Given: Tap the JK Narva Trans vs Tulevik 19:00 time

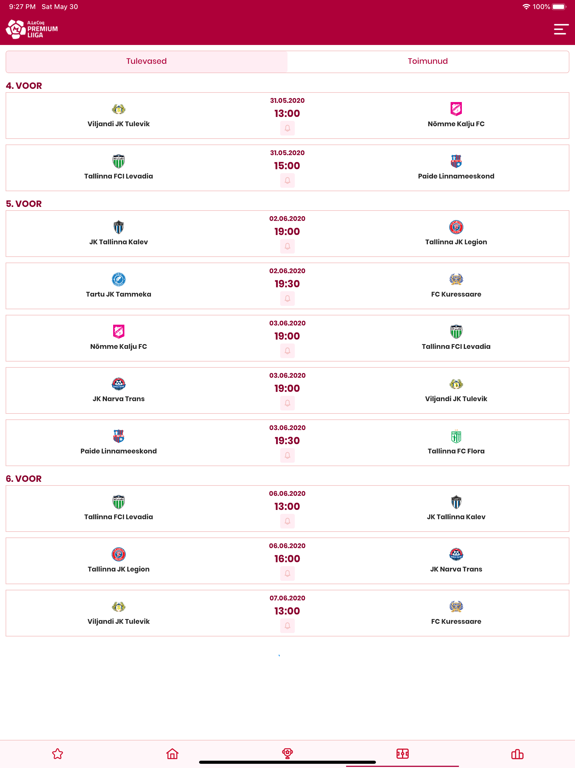Looking at the screenshot, I should point(287,388).
